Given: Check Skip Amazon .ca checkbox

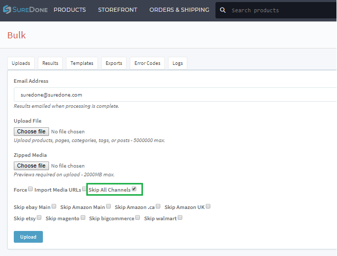Looking at the screenshot, I should click(x=158, y=206).
